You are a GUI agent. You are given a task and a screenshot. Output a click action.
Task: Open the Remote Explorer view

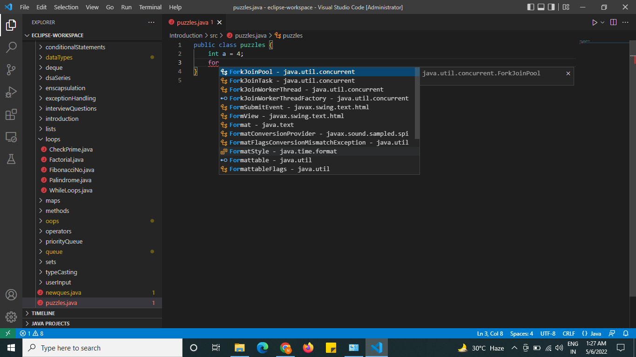pos(12,137)
